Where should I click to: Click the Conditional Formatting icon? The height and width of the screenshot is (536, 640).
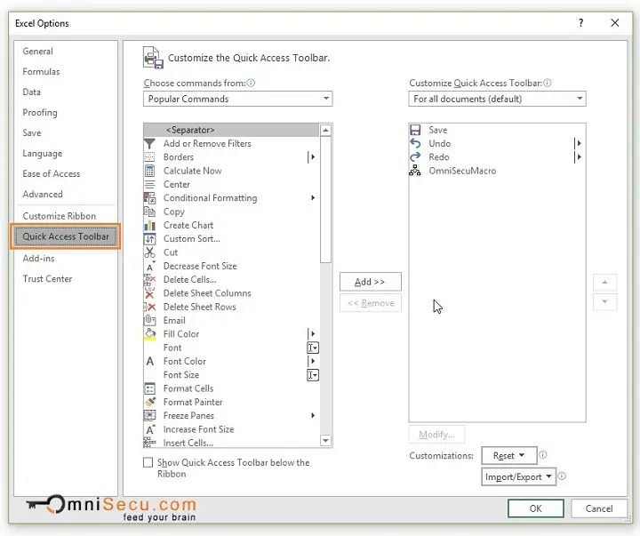click(x=150, y=198)
